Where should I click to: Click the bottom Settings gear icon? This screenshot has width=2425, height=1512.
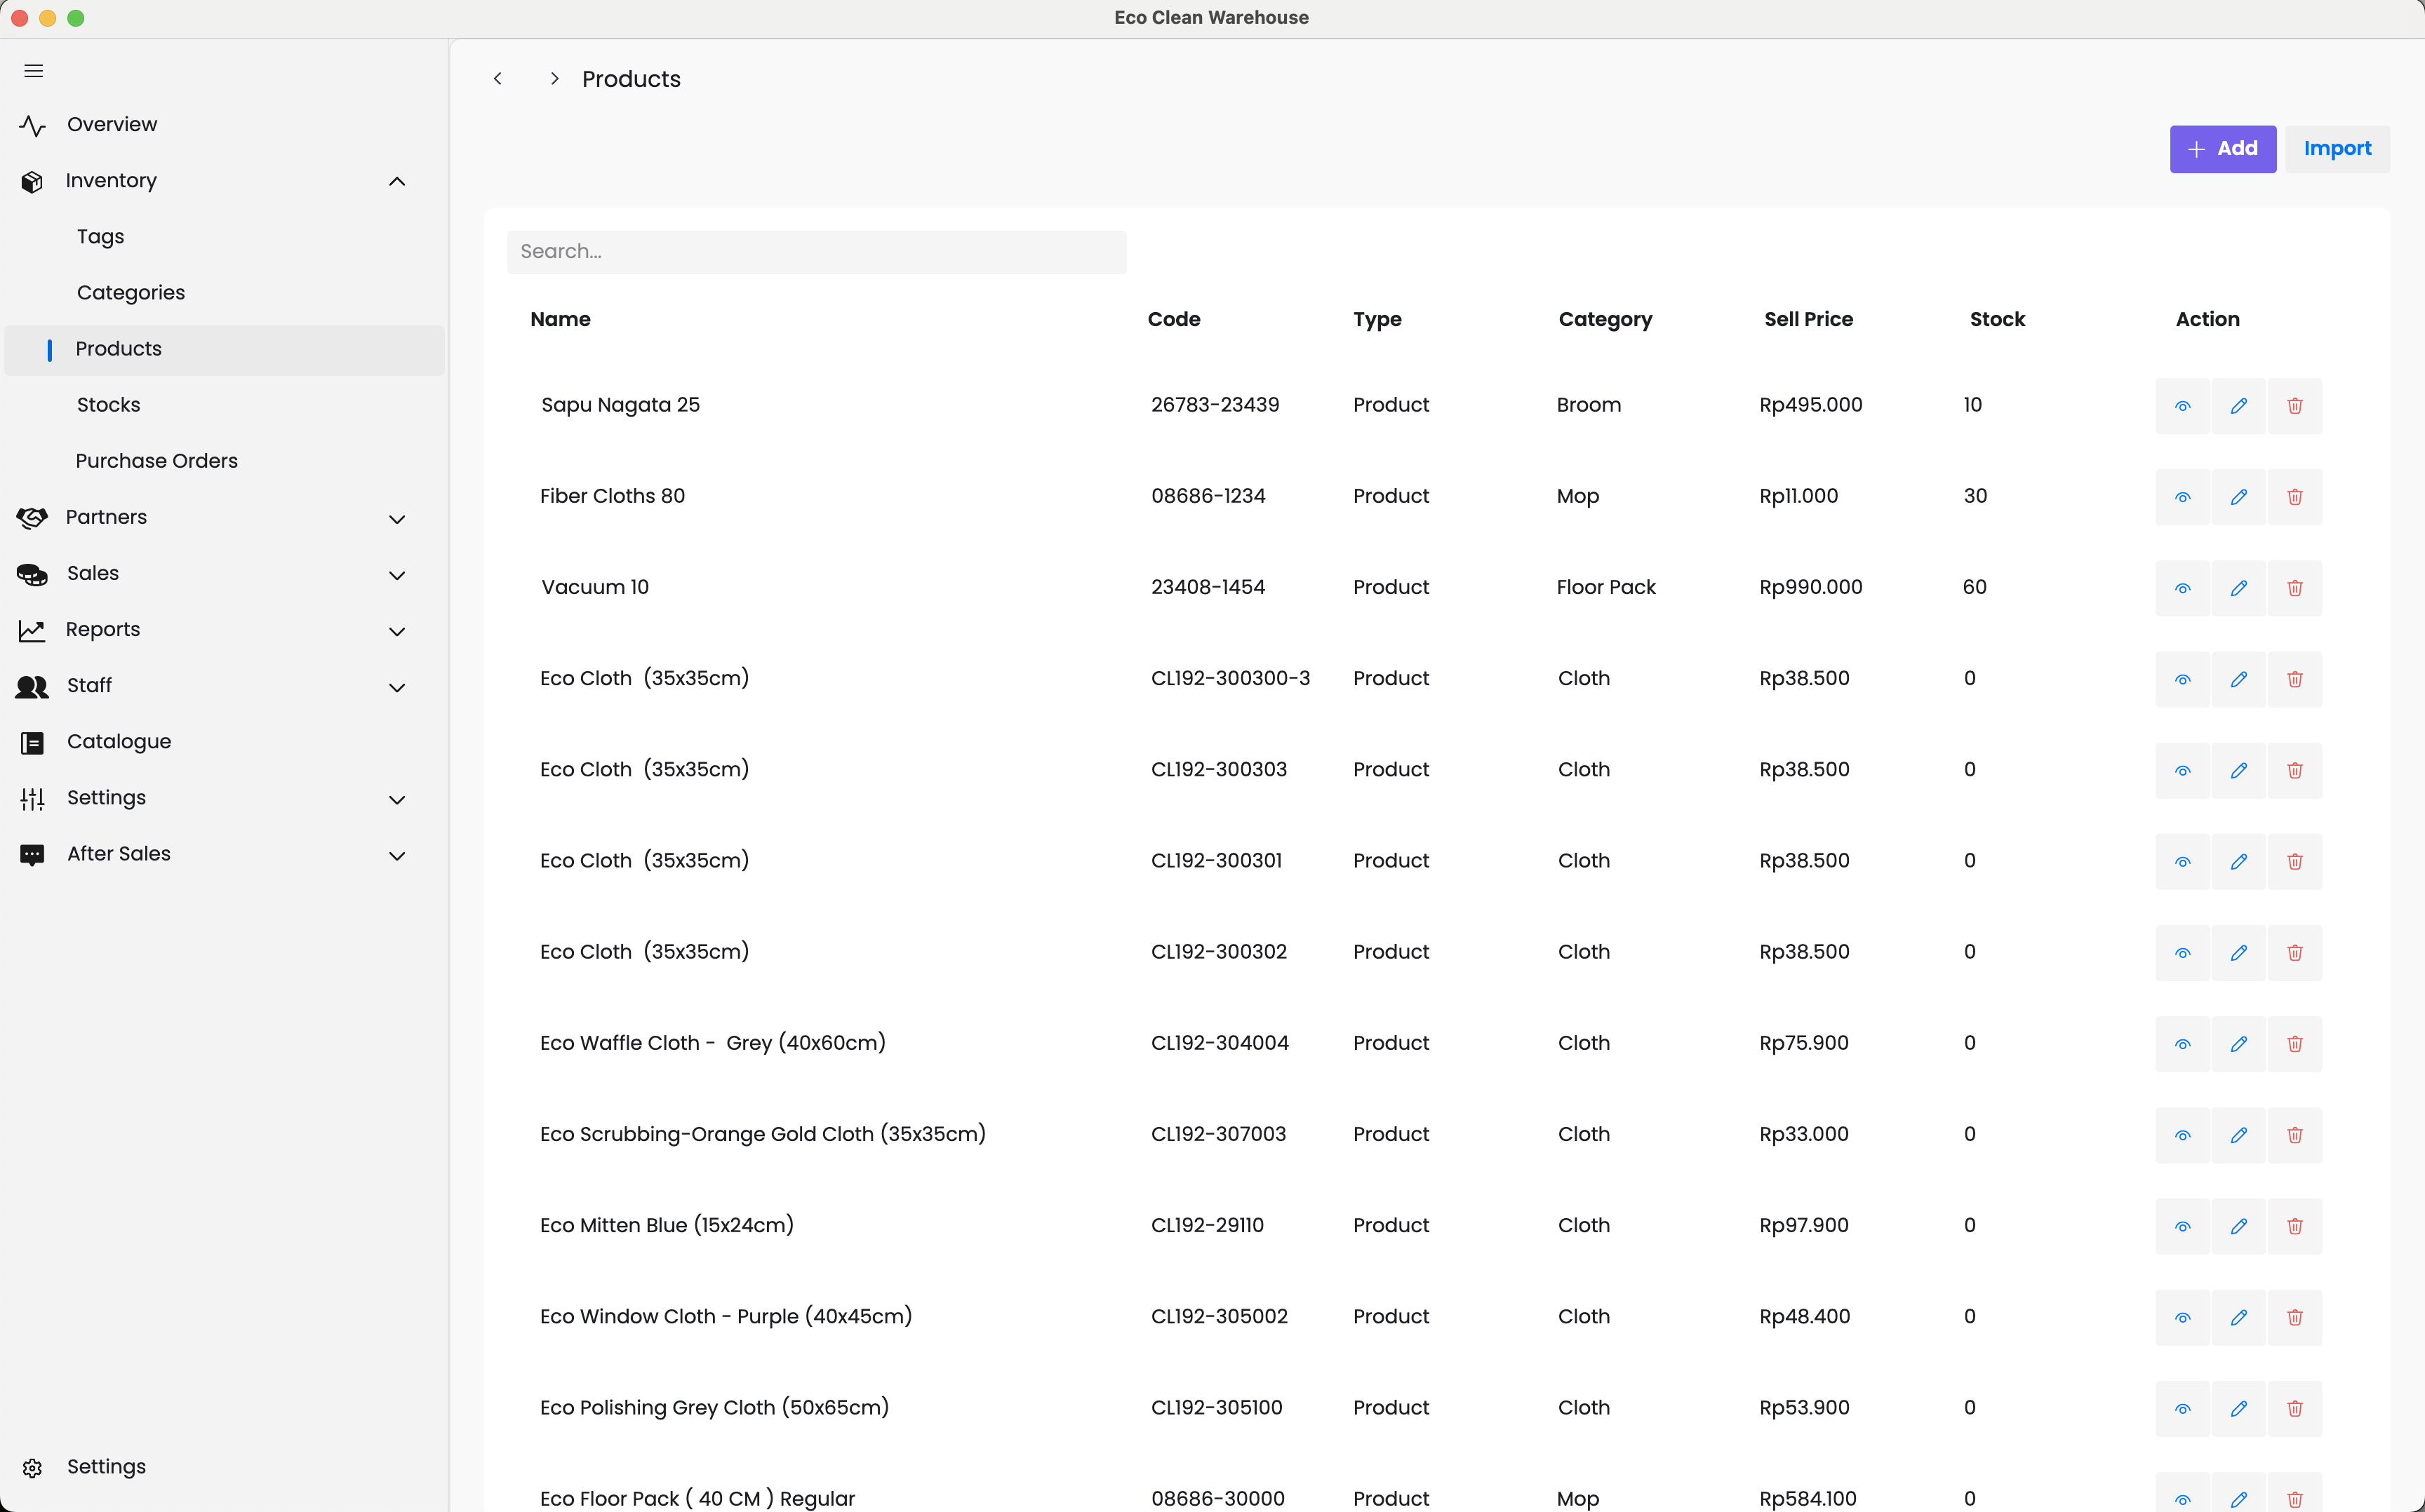pos(32,1467)
